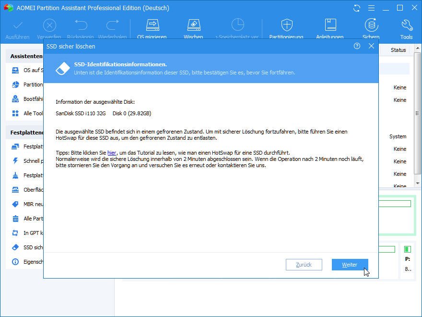
Task: Click Festplatte wipe entry with broom icon
Action: [x=27, y=175]
